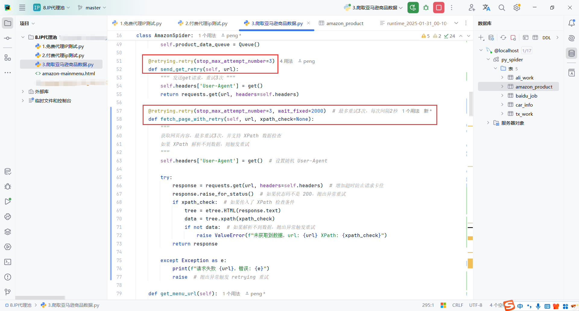Switch to 2.付费代理ip测试.py tab

coord(203,23)
